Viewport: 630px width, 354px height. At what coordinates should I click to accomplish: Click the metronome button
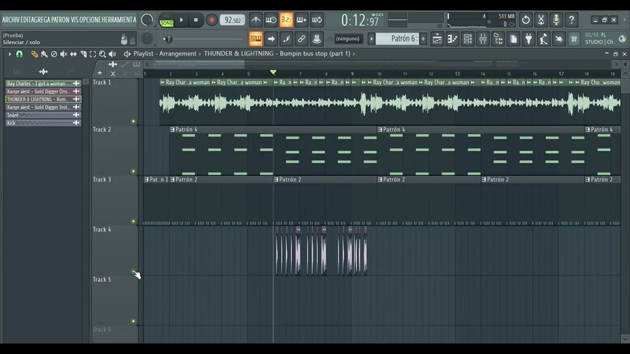point(256,20)
